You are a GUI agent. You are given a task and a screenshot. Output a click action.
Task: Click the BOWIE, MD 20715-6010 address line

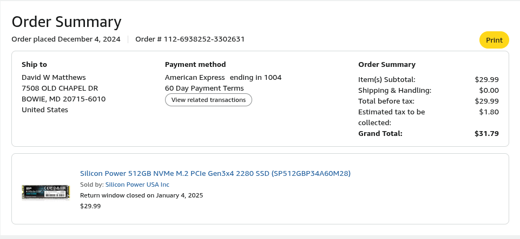point(63,99)
